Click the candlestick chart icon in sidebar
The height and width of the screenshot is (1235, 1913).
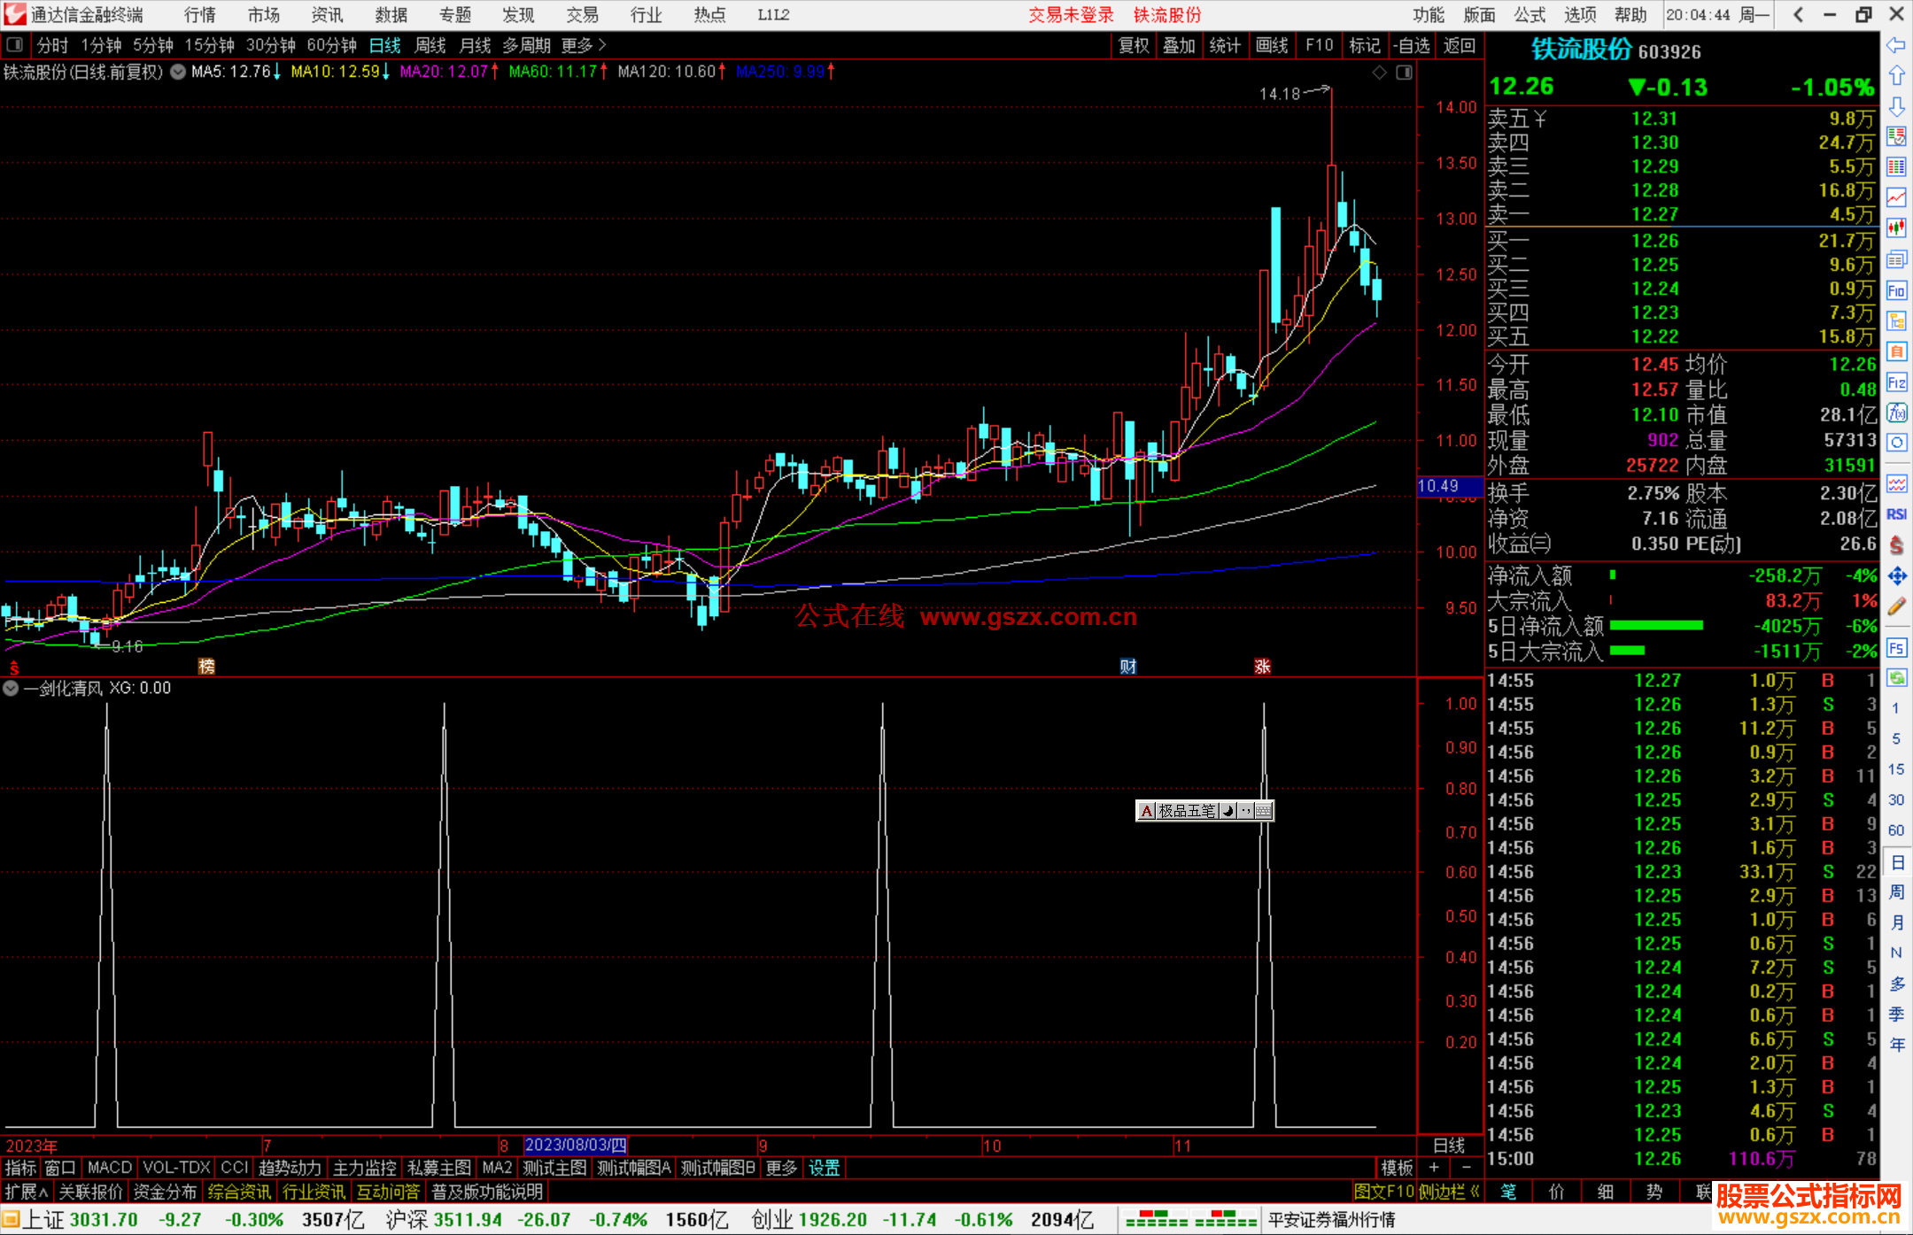click(x=1896, y=228)
